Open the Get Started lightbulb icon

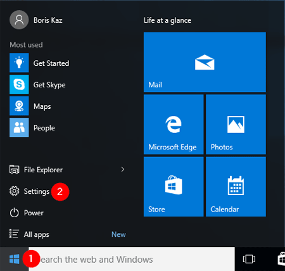pos(19,63)
